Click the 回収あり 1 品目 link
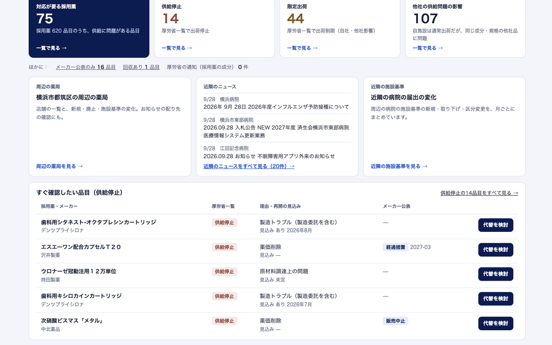The width and height of the screenshot is (552, 345). click(141, 67)
